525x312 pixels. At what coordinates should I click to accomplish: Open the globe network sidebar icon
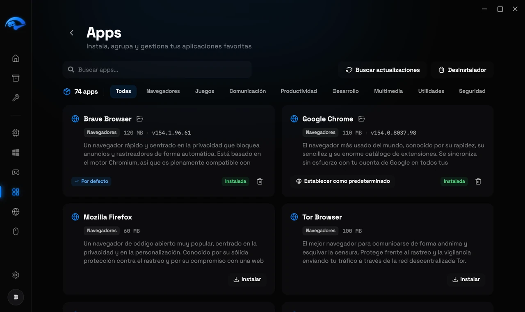16,212
